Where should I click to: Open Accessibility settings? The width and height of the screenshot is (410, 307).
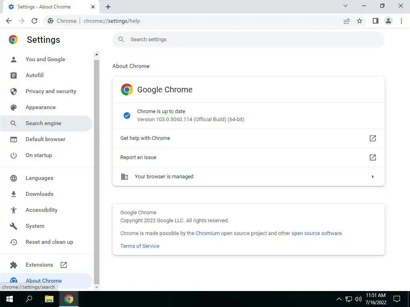46,210
